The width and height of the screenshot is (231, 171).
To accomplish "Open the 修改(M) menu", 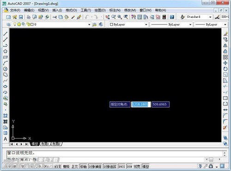I will coord(130,10).
